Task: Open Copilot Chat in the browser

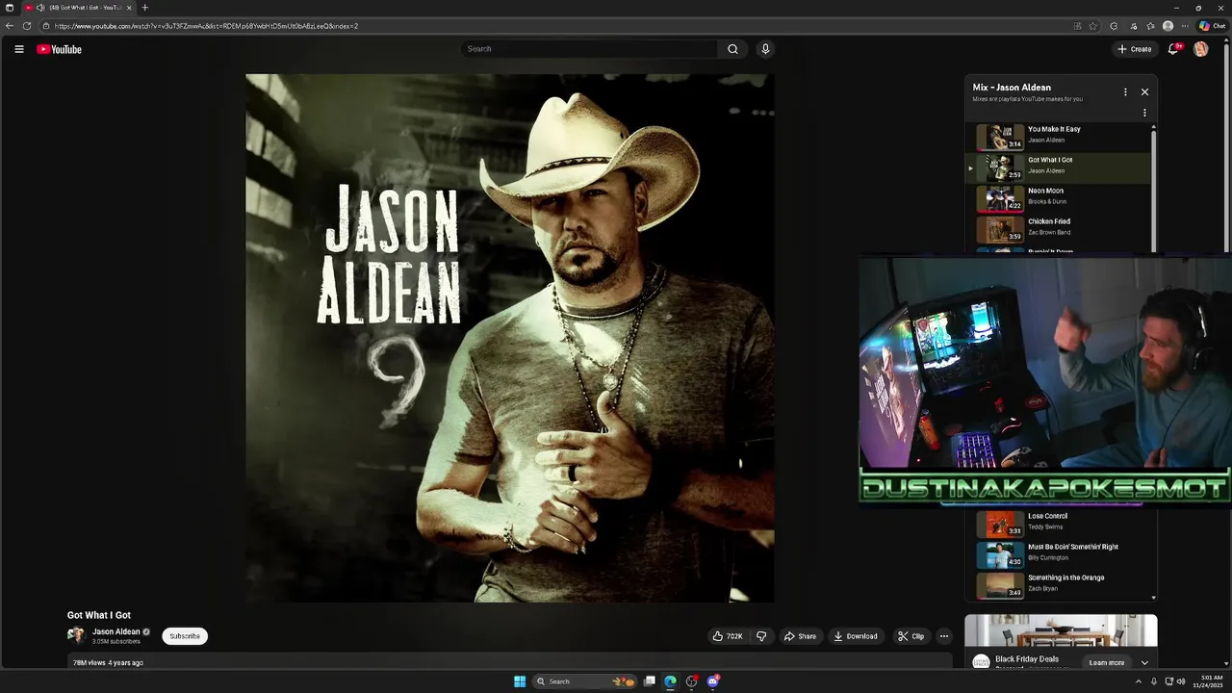Action: click(x=1212, y=26)
